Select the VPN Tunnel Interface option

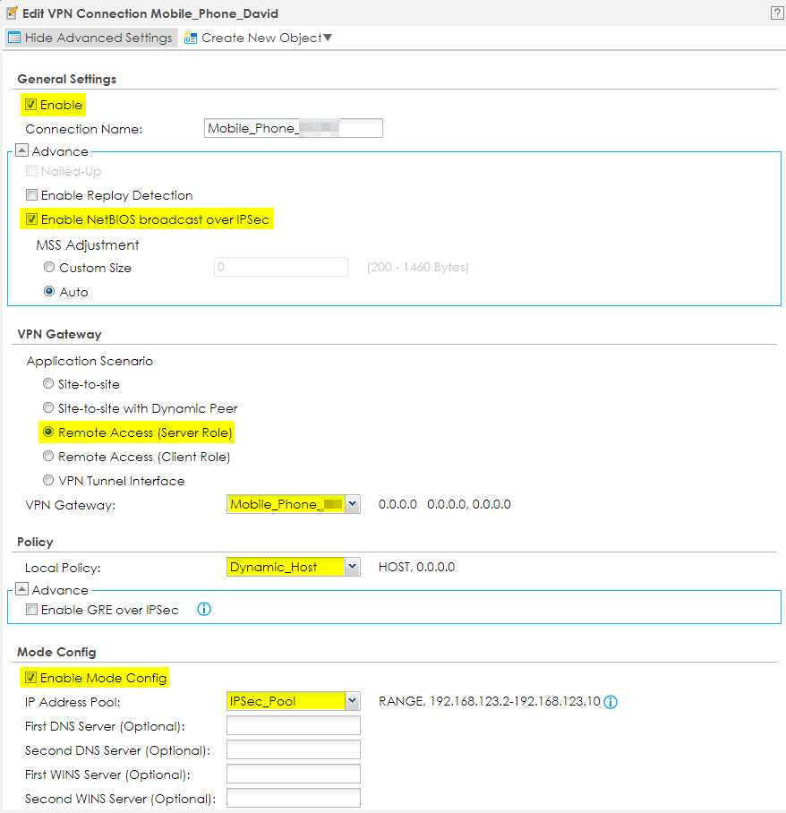click(49, 481)
